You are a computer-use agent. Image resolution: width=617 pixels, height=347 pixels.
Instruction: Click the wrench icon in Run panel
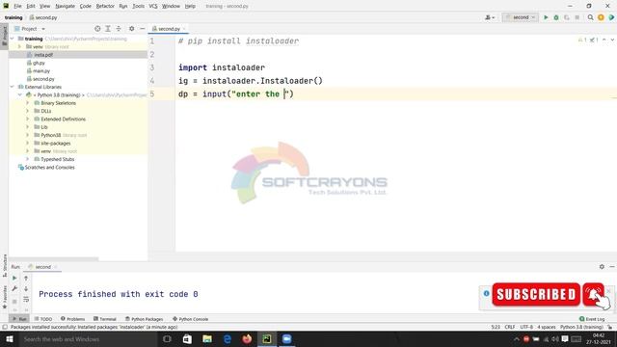click(x=14, y=289)
